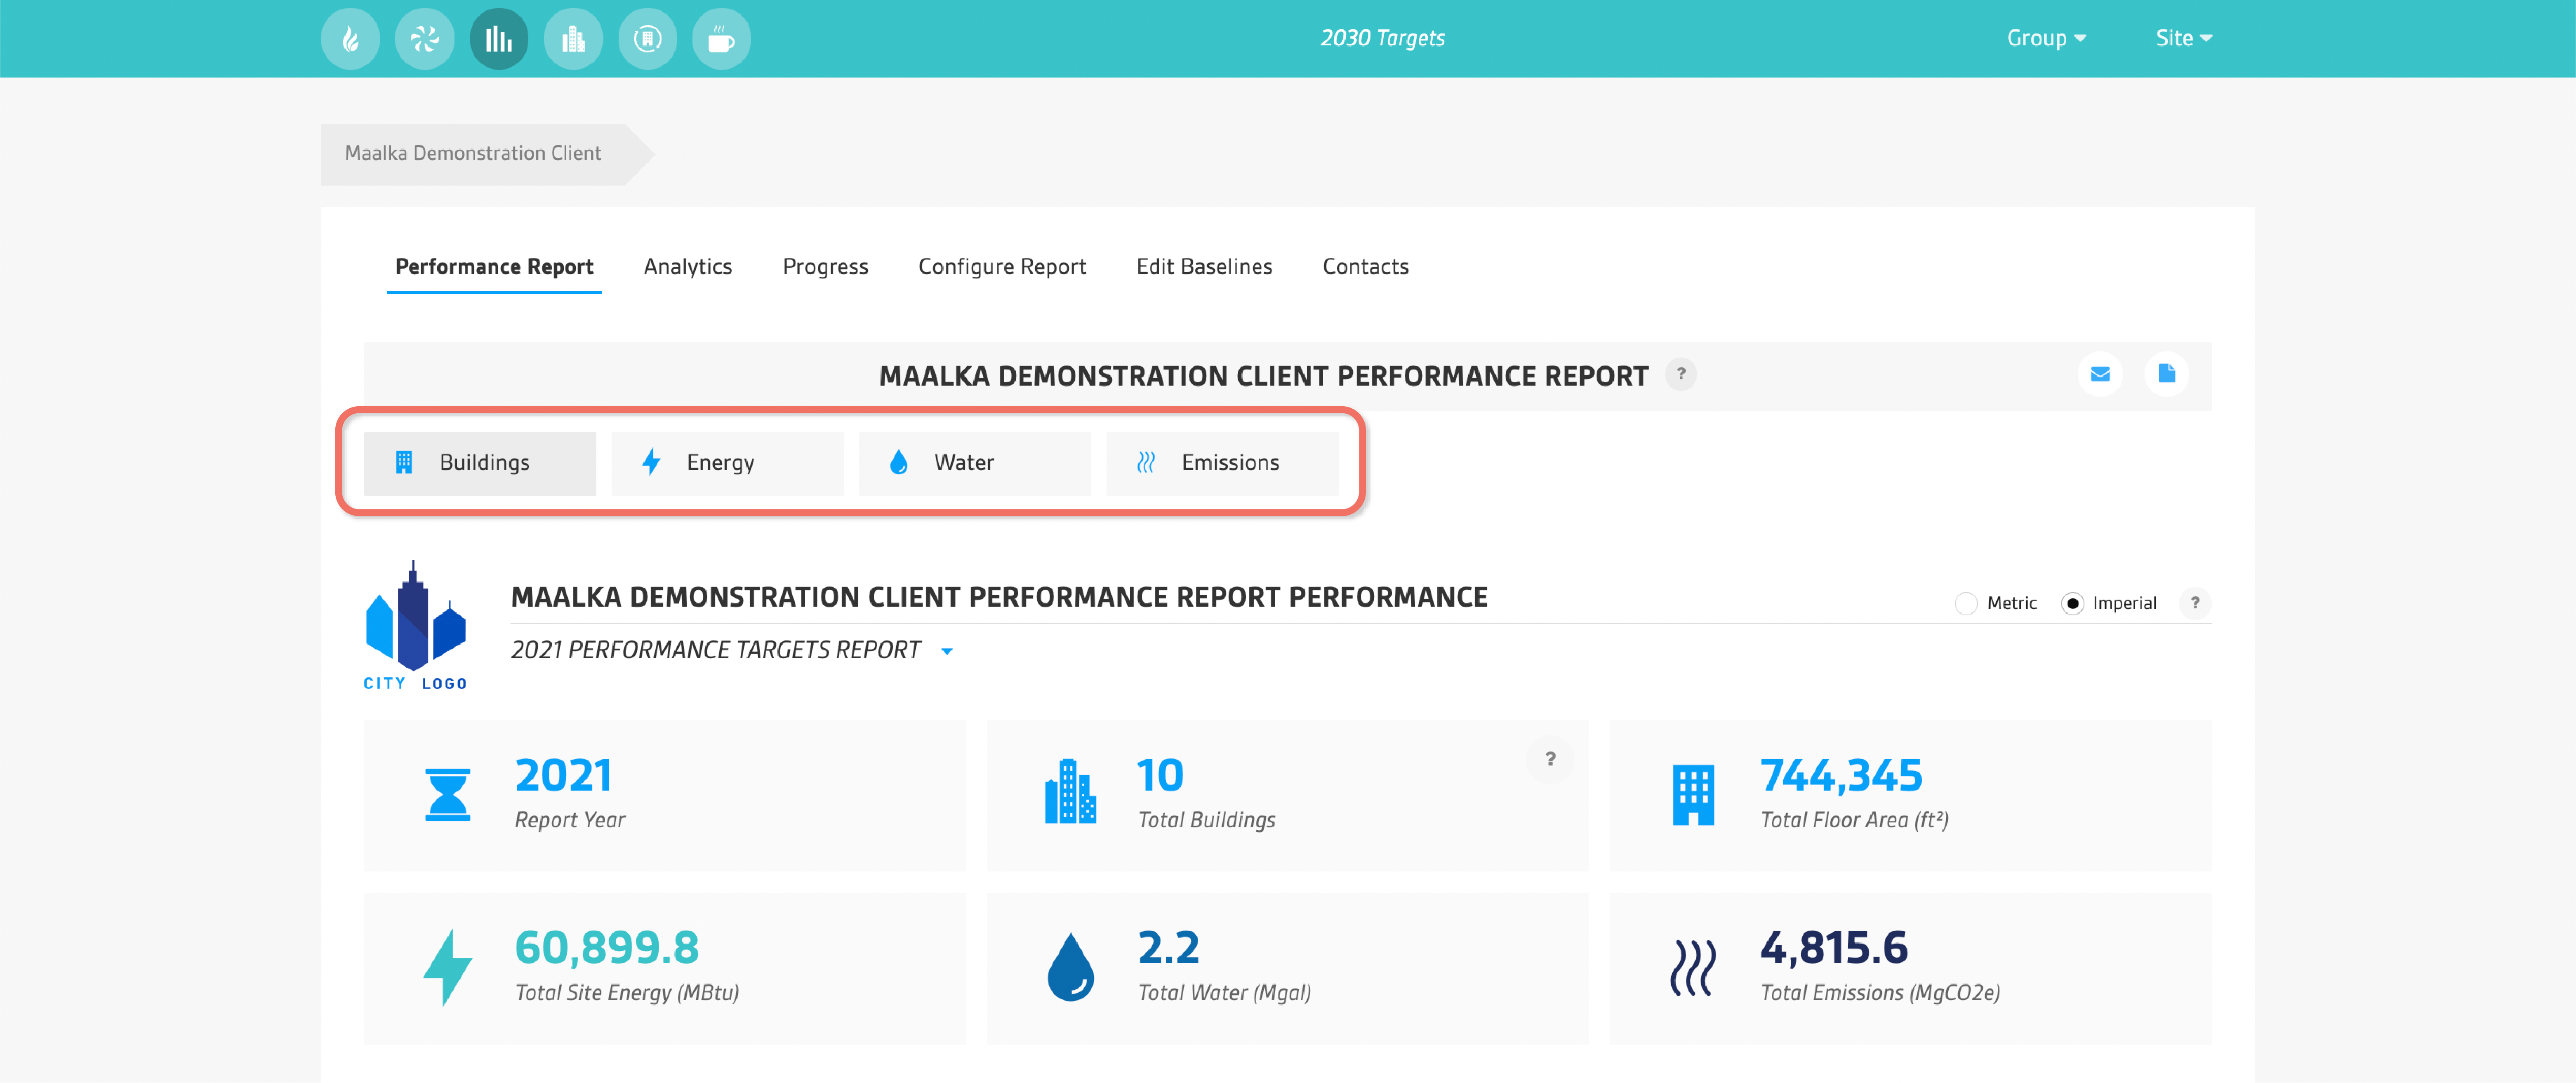Open the pinwheel fan icon in the top bar
Image resolution: width=2576 pixels, height=1083 pixels.
pyautogui.click(x=424, y=39)
